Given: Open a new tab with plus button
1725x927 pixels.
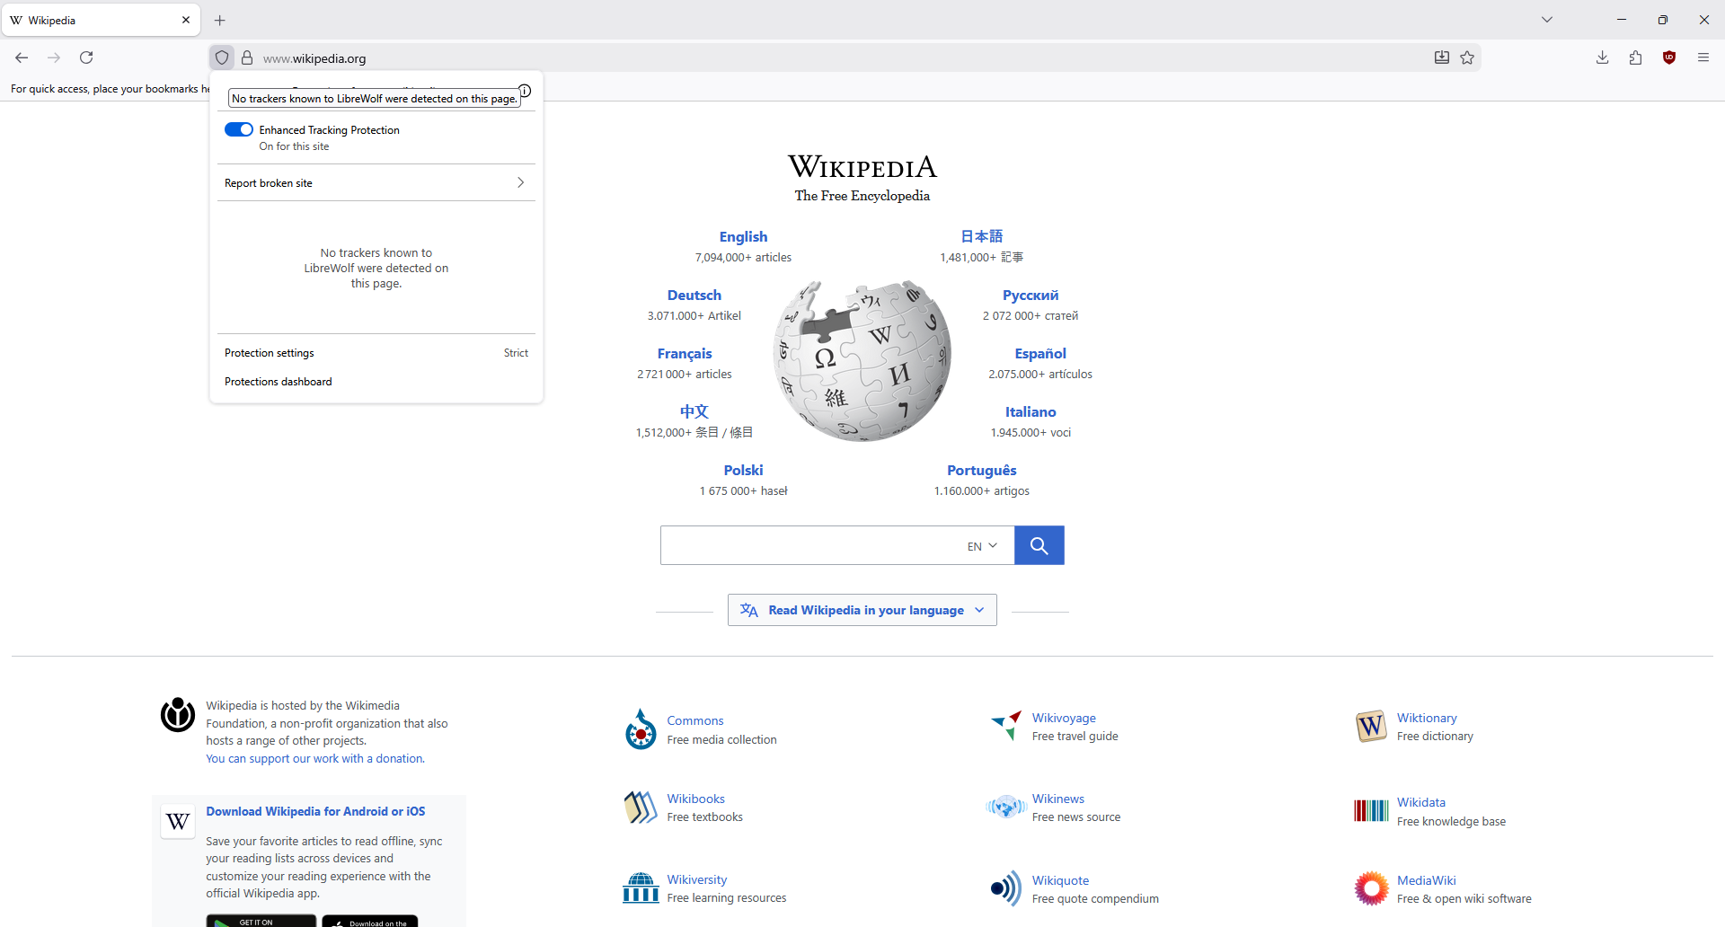Looking at the screenshot, I should (x=220, y=20).
